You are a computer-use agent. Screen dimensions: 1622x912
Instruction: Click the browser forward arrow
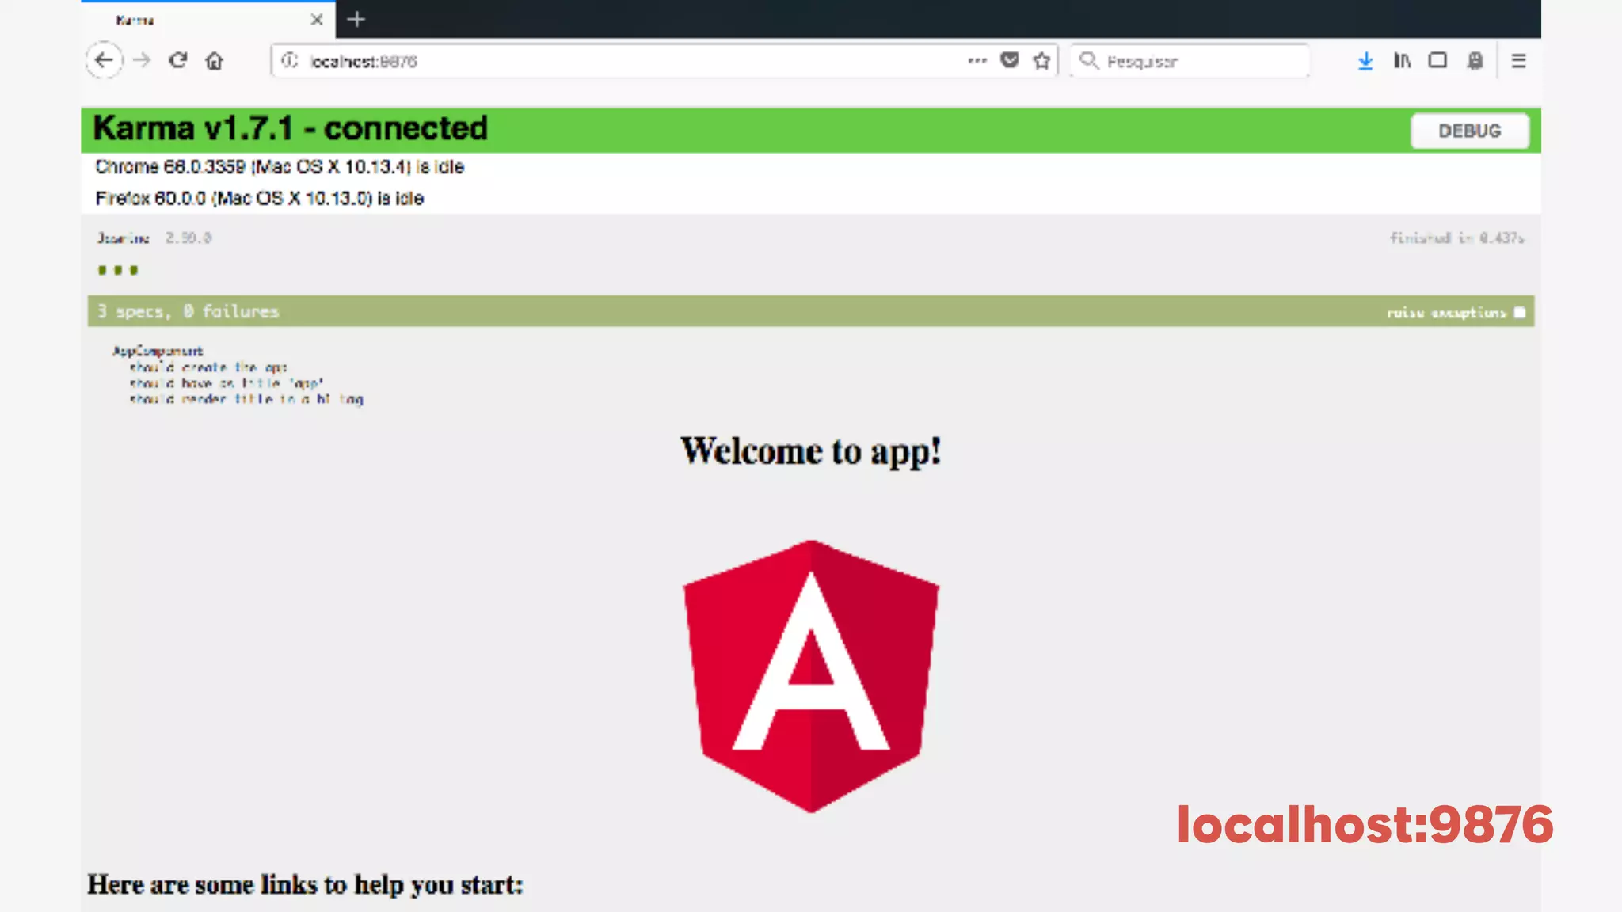coord(142,60)
